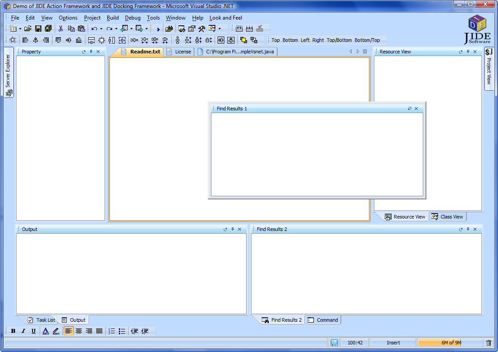Toggle auto-hide pin on Resource View panel
498x352 pixels.
pyautogui.click(x=468, y=52)
